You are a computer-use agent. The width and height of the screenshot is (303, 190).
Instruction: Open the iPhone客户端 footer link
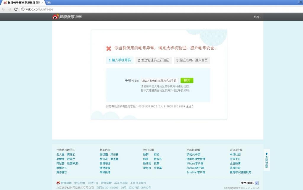point(195,163)
